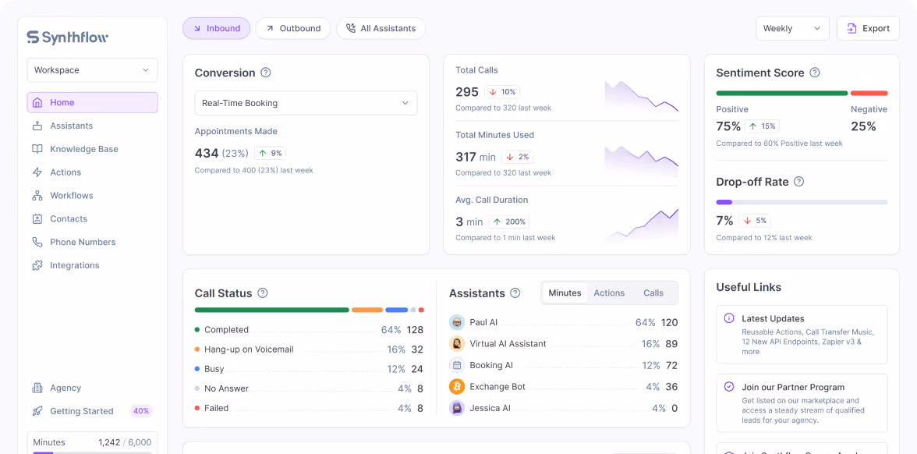Open Assistants from the sidebar
The height and width of the screenshot is (454, 917).
click(x=92, y=126)
